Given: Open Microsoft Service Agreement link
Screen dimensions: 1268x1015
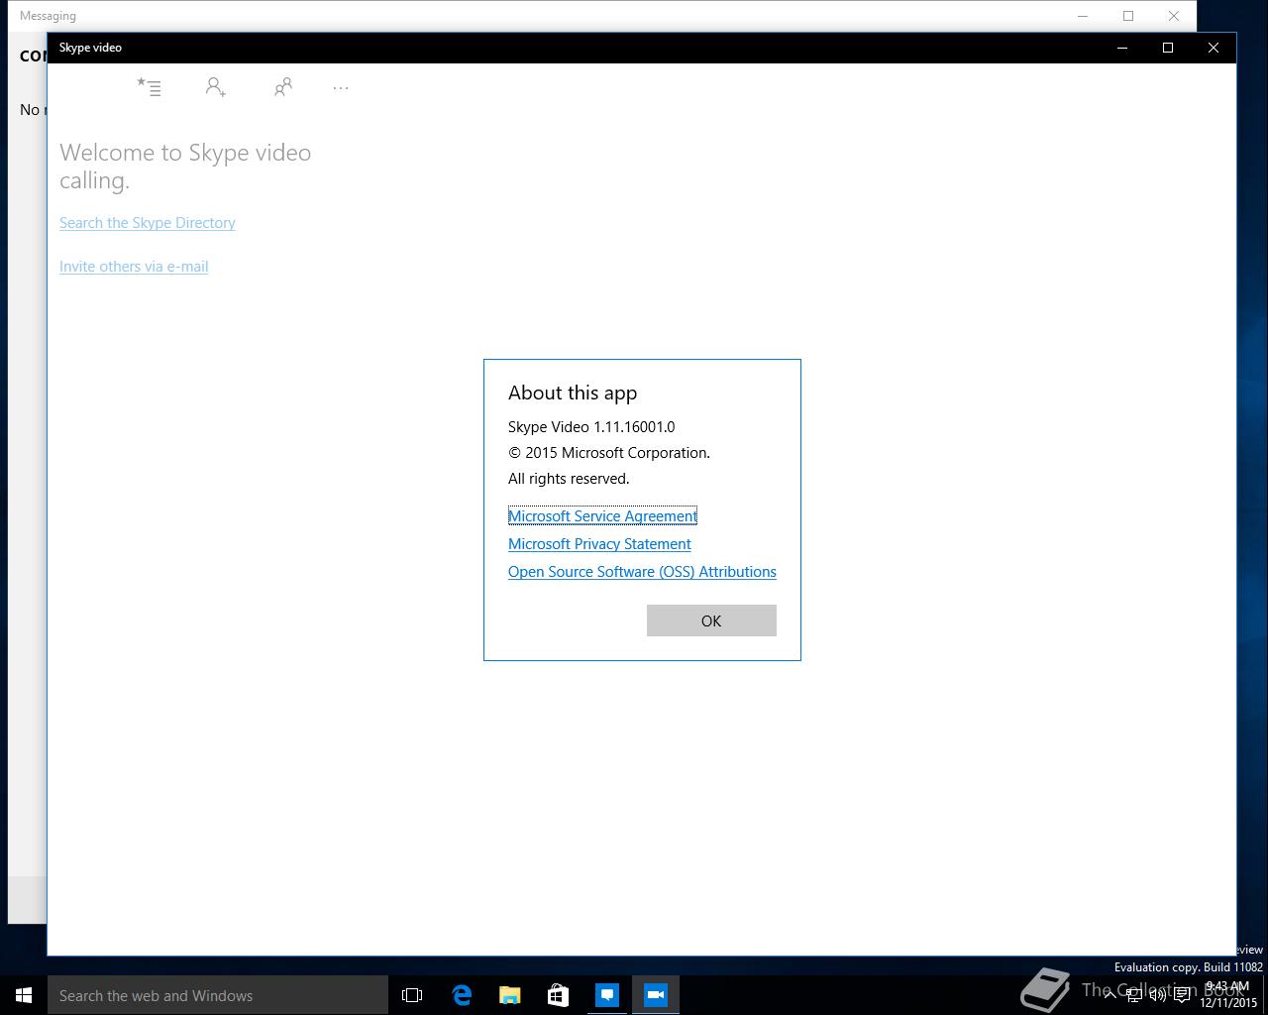Looking at the screenshot, I should (x=602, y=516).
